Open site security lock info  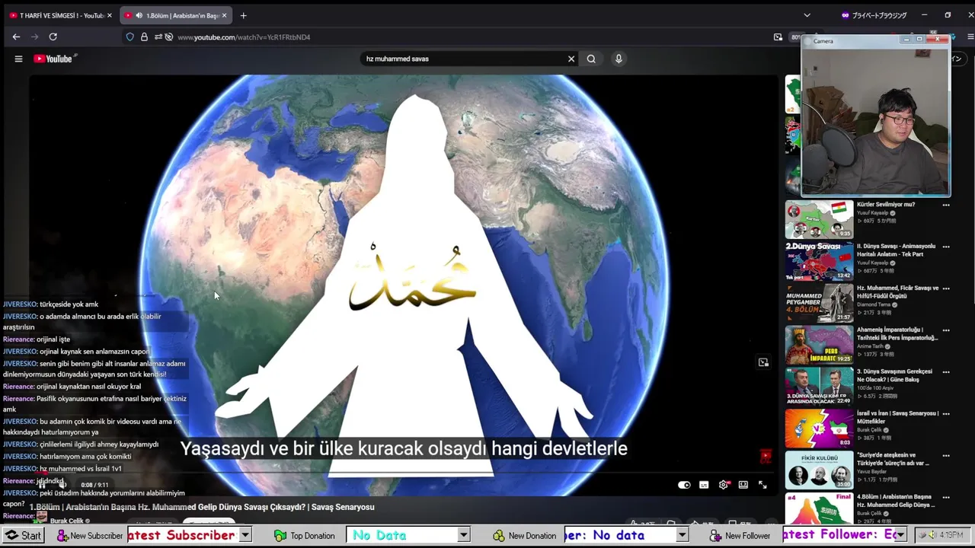[144, 37]
